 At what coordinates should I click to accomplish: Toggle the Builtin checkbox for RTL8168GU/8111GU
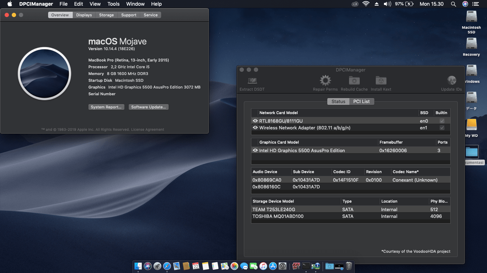pos(442,121)
